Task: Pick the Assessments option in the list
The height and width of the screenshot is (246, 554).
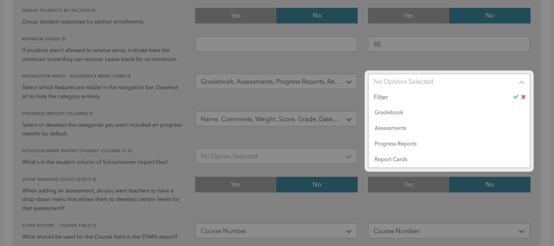Action: [x=391, y=128]
